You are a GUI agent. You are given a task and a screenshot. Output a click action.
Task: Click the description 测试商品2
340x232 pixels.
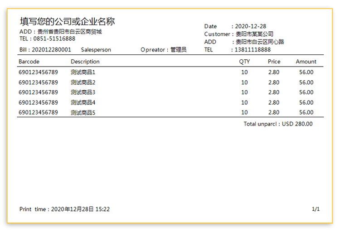pos(83,82)
